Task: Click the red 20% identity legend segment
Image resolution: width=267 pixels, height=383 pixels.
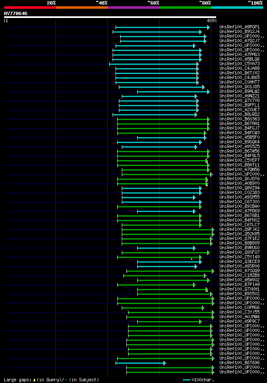Action: (x=30, y=8)
